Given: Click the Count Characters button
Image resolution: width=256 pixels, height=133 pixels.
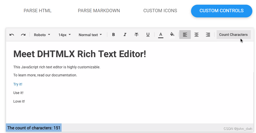Looking at the screenshot, I should click(234, 35).
